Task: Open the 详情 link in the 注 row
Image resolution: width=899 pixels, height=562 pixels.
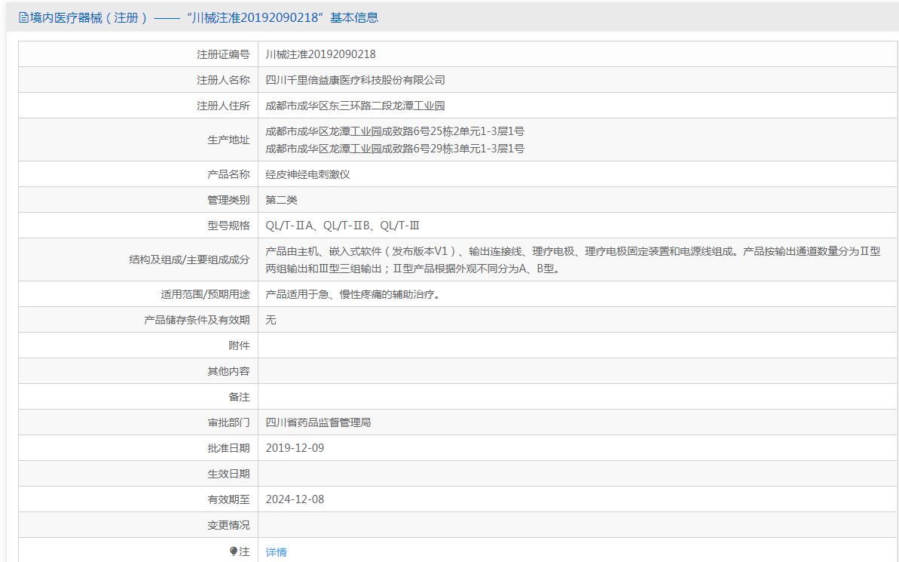Action: (x=276, y=551)
